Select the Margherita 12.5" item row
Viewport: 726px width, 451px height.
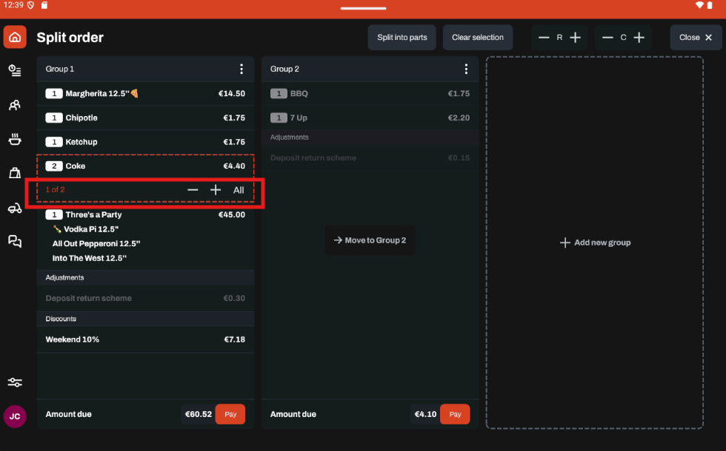point(145,94)
